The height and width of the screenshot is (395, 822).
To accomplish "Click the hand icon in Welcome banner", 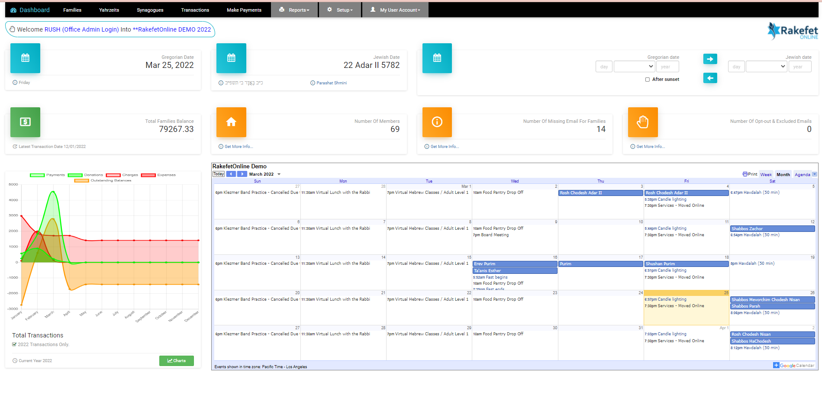I will [13, 29].
